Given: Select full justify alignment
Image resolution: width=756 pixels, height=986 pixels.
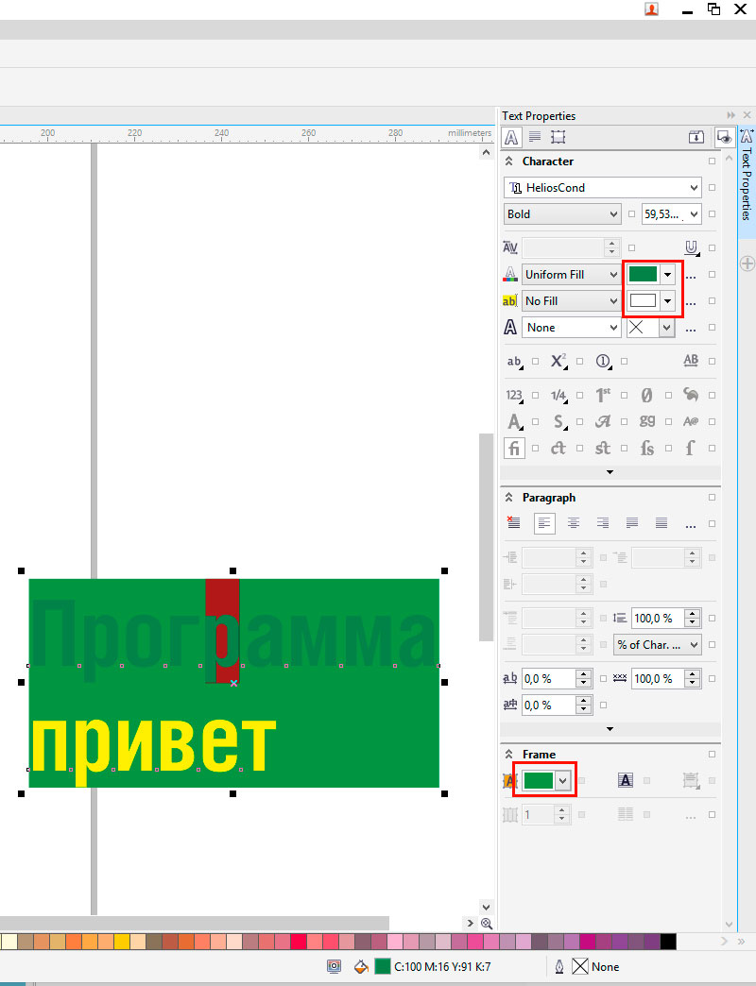Looking at the screenshot, I should (x=632, y=522).
